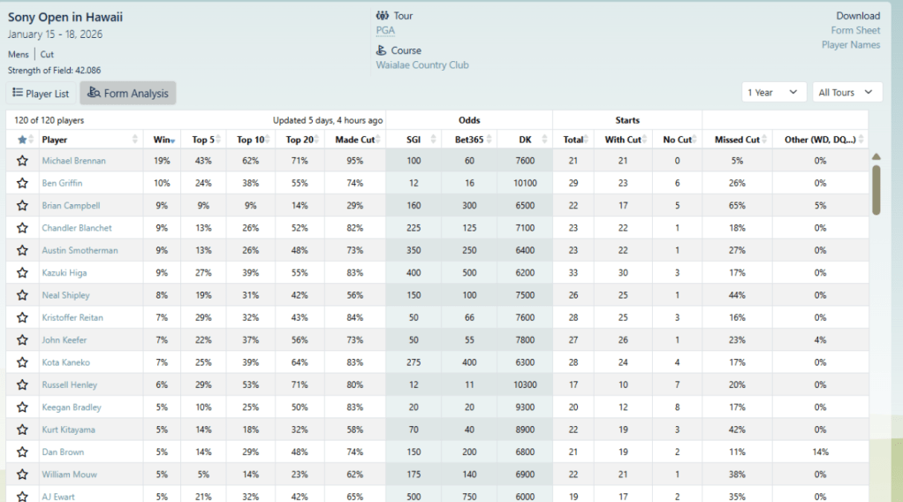Toggle star for Russell Henley
This screenshot has height=502, width=903.
[x=22, y=385]
